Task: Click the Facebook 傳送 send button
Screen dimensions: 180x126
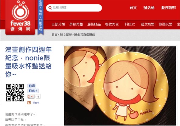Action: 33,91
